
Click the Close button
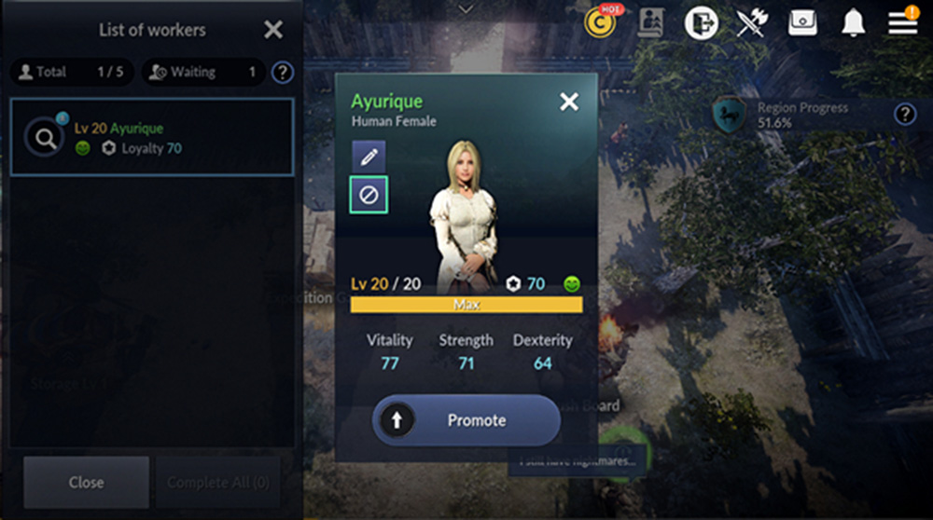pos(86,482)
